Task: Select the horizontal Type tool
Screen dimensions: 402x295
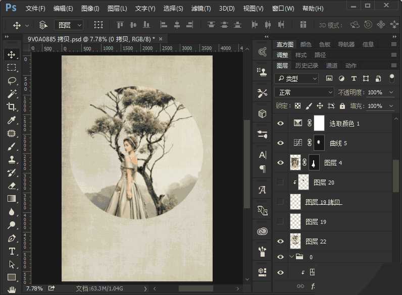Action: click(x=12, y=251)
